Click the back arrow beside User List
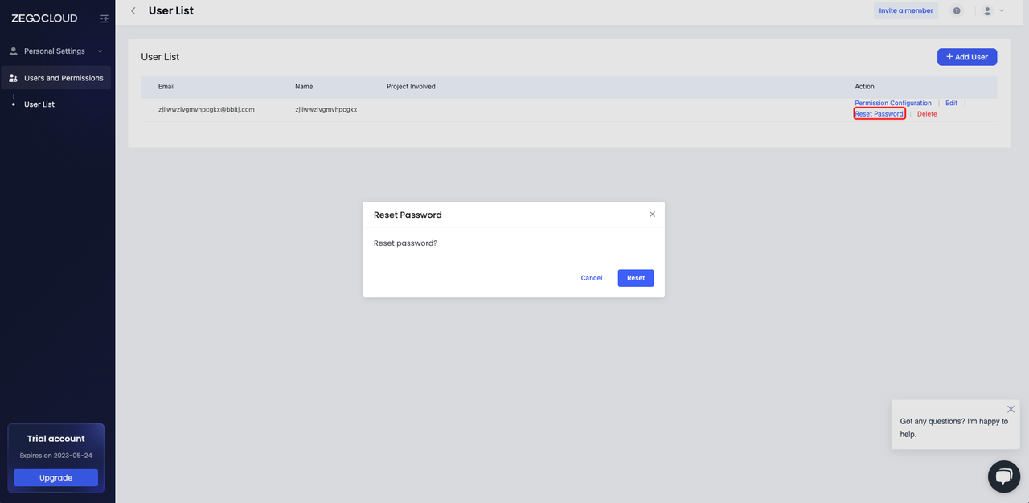 133,11
